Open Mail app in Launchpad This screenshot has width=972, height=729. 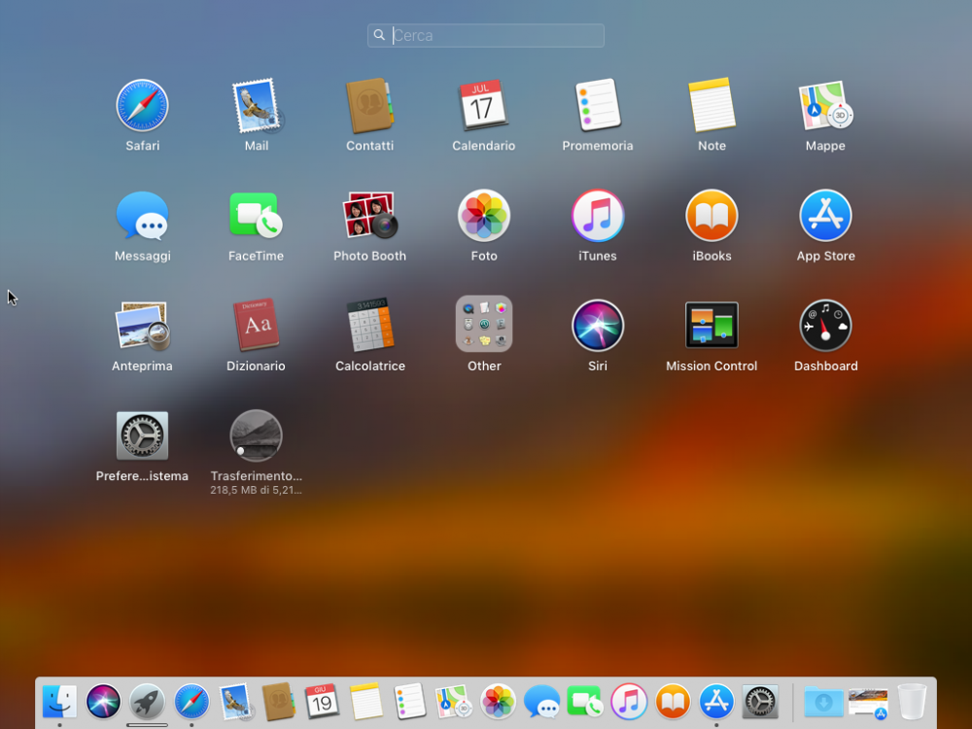point(256,105)
